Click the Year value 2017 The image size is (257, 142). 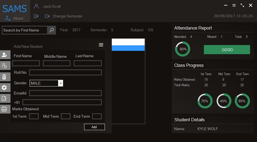[76, 30]
